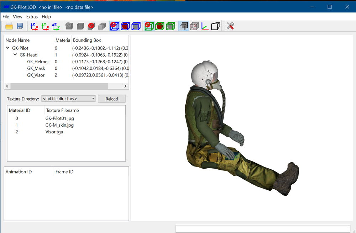Click the LOD app icon in title bar
The image size is (356, 233).
[x=6, y=7]
